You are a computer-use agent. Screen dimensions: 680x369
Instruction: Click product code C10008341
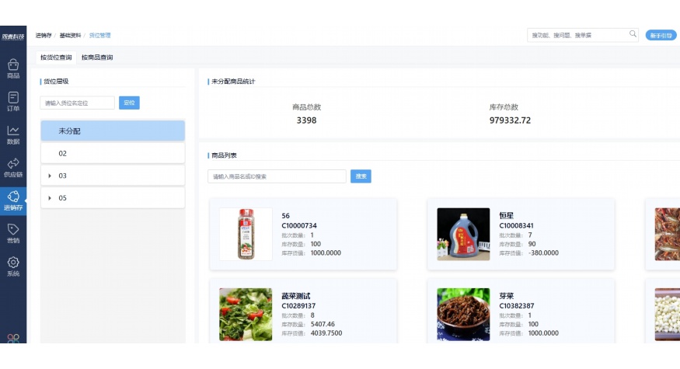click(x=517, y=225)
